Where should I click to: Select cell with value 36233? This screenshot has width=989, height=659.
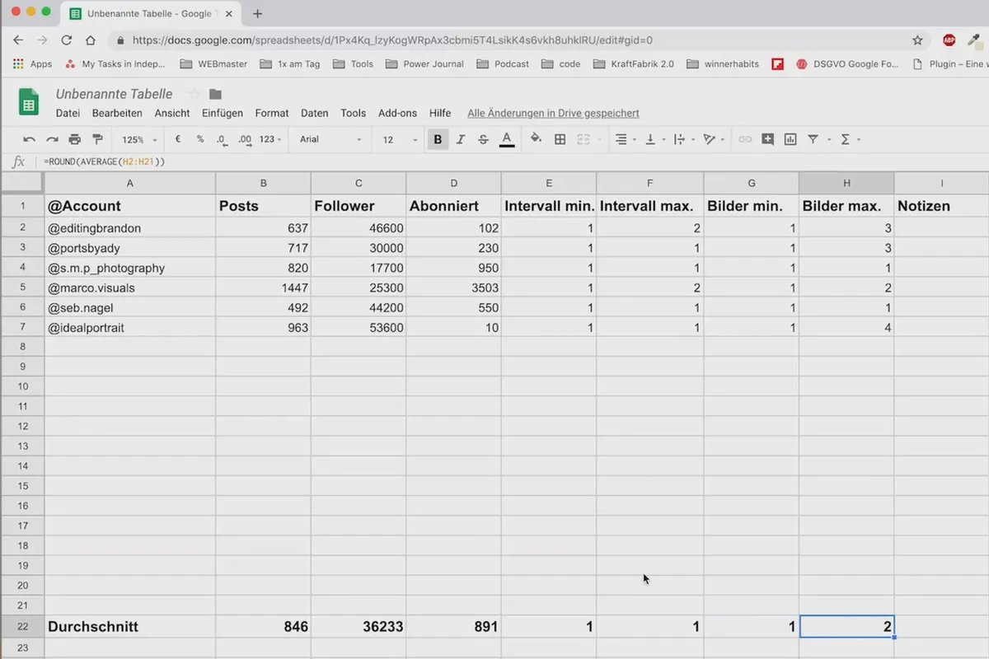[359, 627]
